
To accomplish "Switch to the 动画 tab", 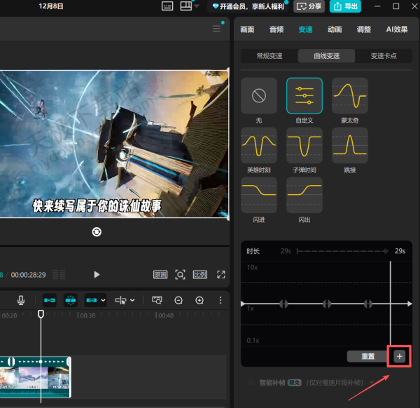I will click(335, 29).
